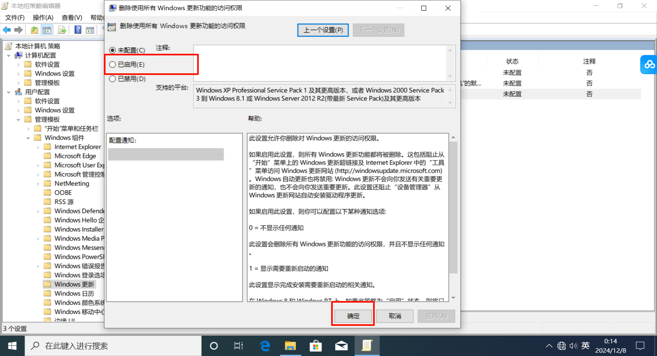Open the 配置通知 dropdown list

tap(166, 154)
